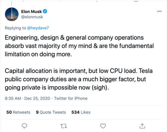Show the 534 Likes list
The width and height of the screenshot is (167, 132).
coord(81,112)
